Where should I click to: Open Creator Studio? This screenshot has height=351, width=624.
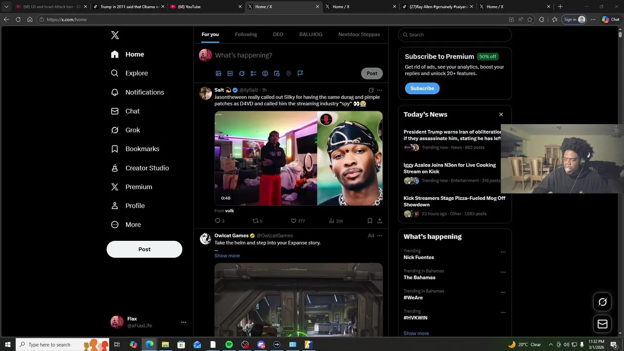point(140,168)
